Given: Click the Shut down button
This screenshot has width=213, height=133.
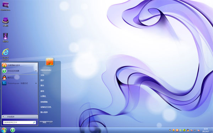Looking at the screenshot, I should (44, 122).
